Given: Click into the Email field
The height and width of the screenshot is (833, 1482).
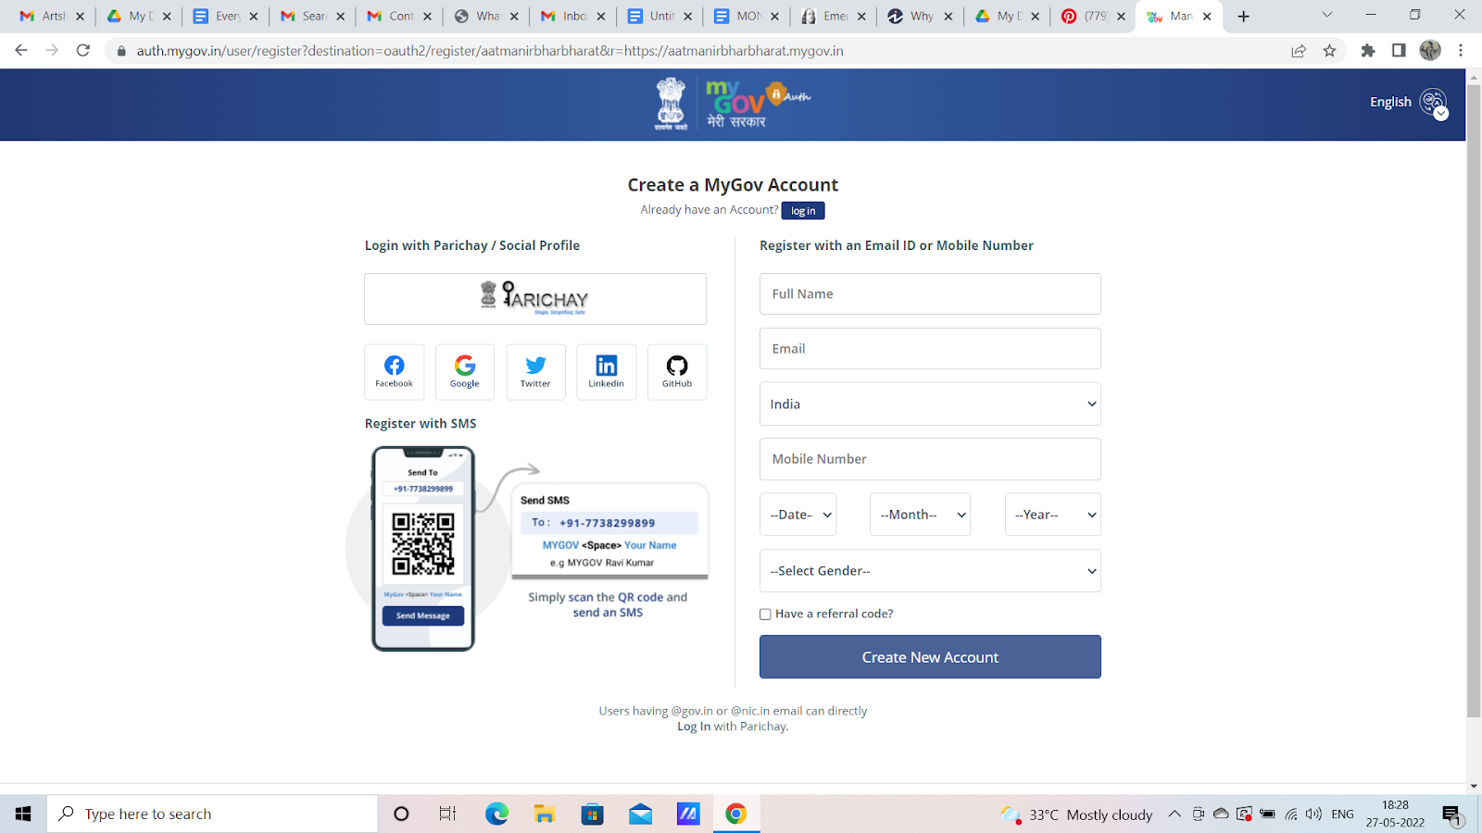Looking at the screenshot, I should [x=930, y=349].
